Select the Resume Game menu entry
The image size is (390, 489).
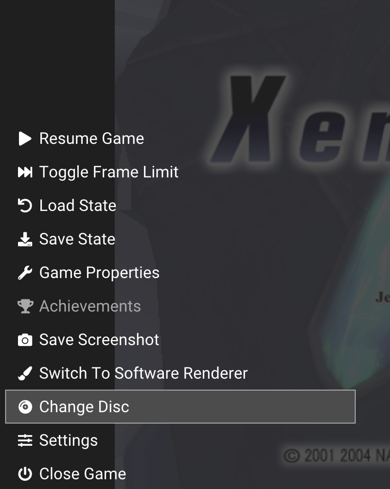(x=92, y=139)
